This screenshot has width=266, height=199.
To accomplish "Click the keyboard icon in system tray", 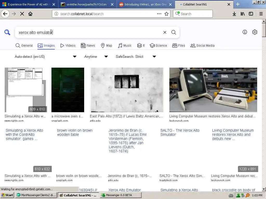I will [x=231, y=195].
